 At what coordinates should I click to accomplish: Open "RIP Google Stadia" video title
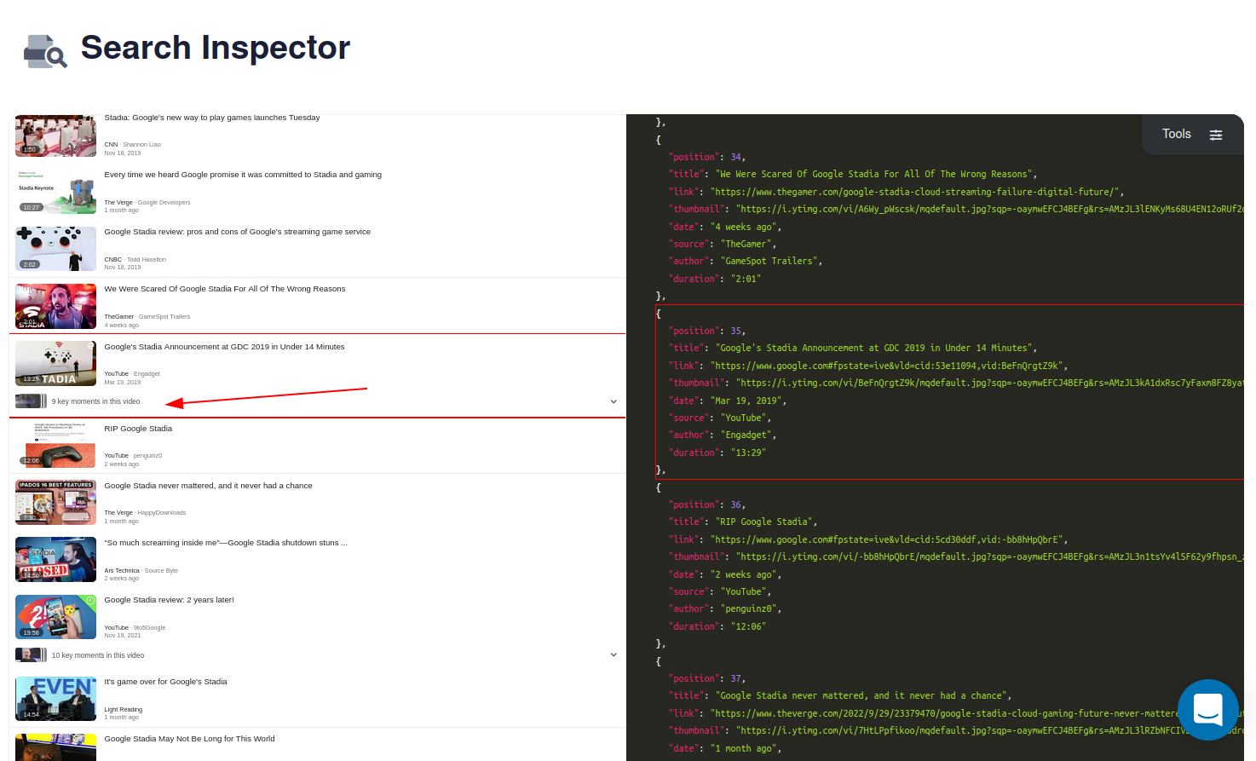click(138, 429)
